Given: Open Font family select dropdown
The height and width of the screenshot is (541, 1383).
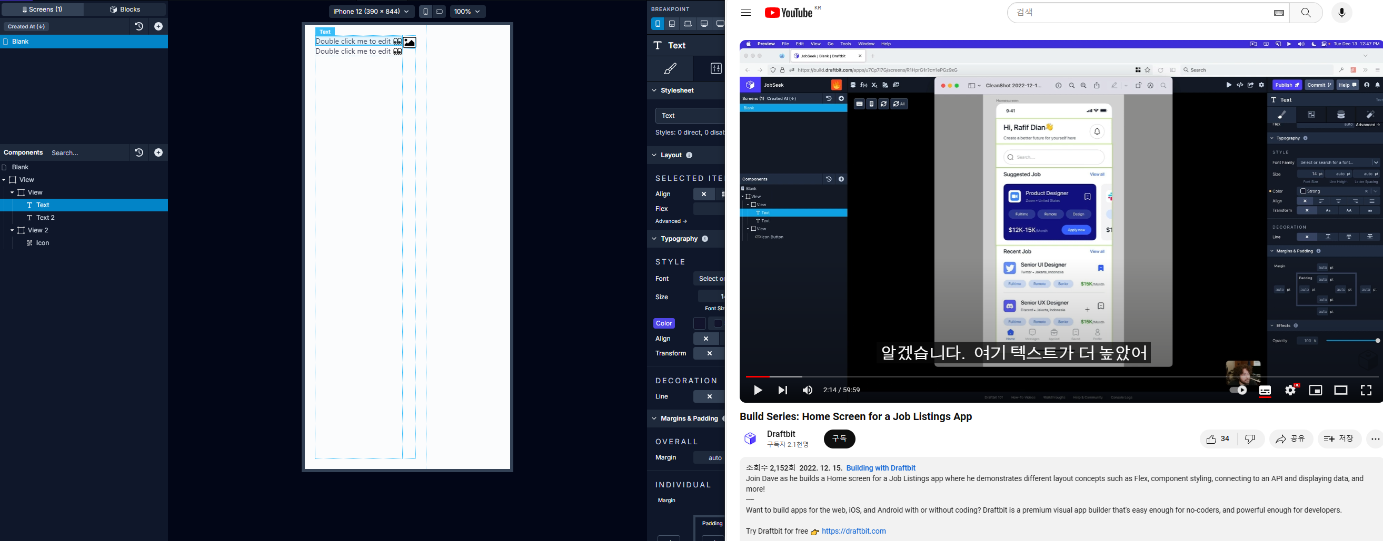Looking at the screenshot, I should tap(709, 279).
